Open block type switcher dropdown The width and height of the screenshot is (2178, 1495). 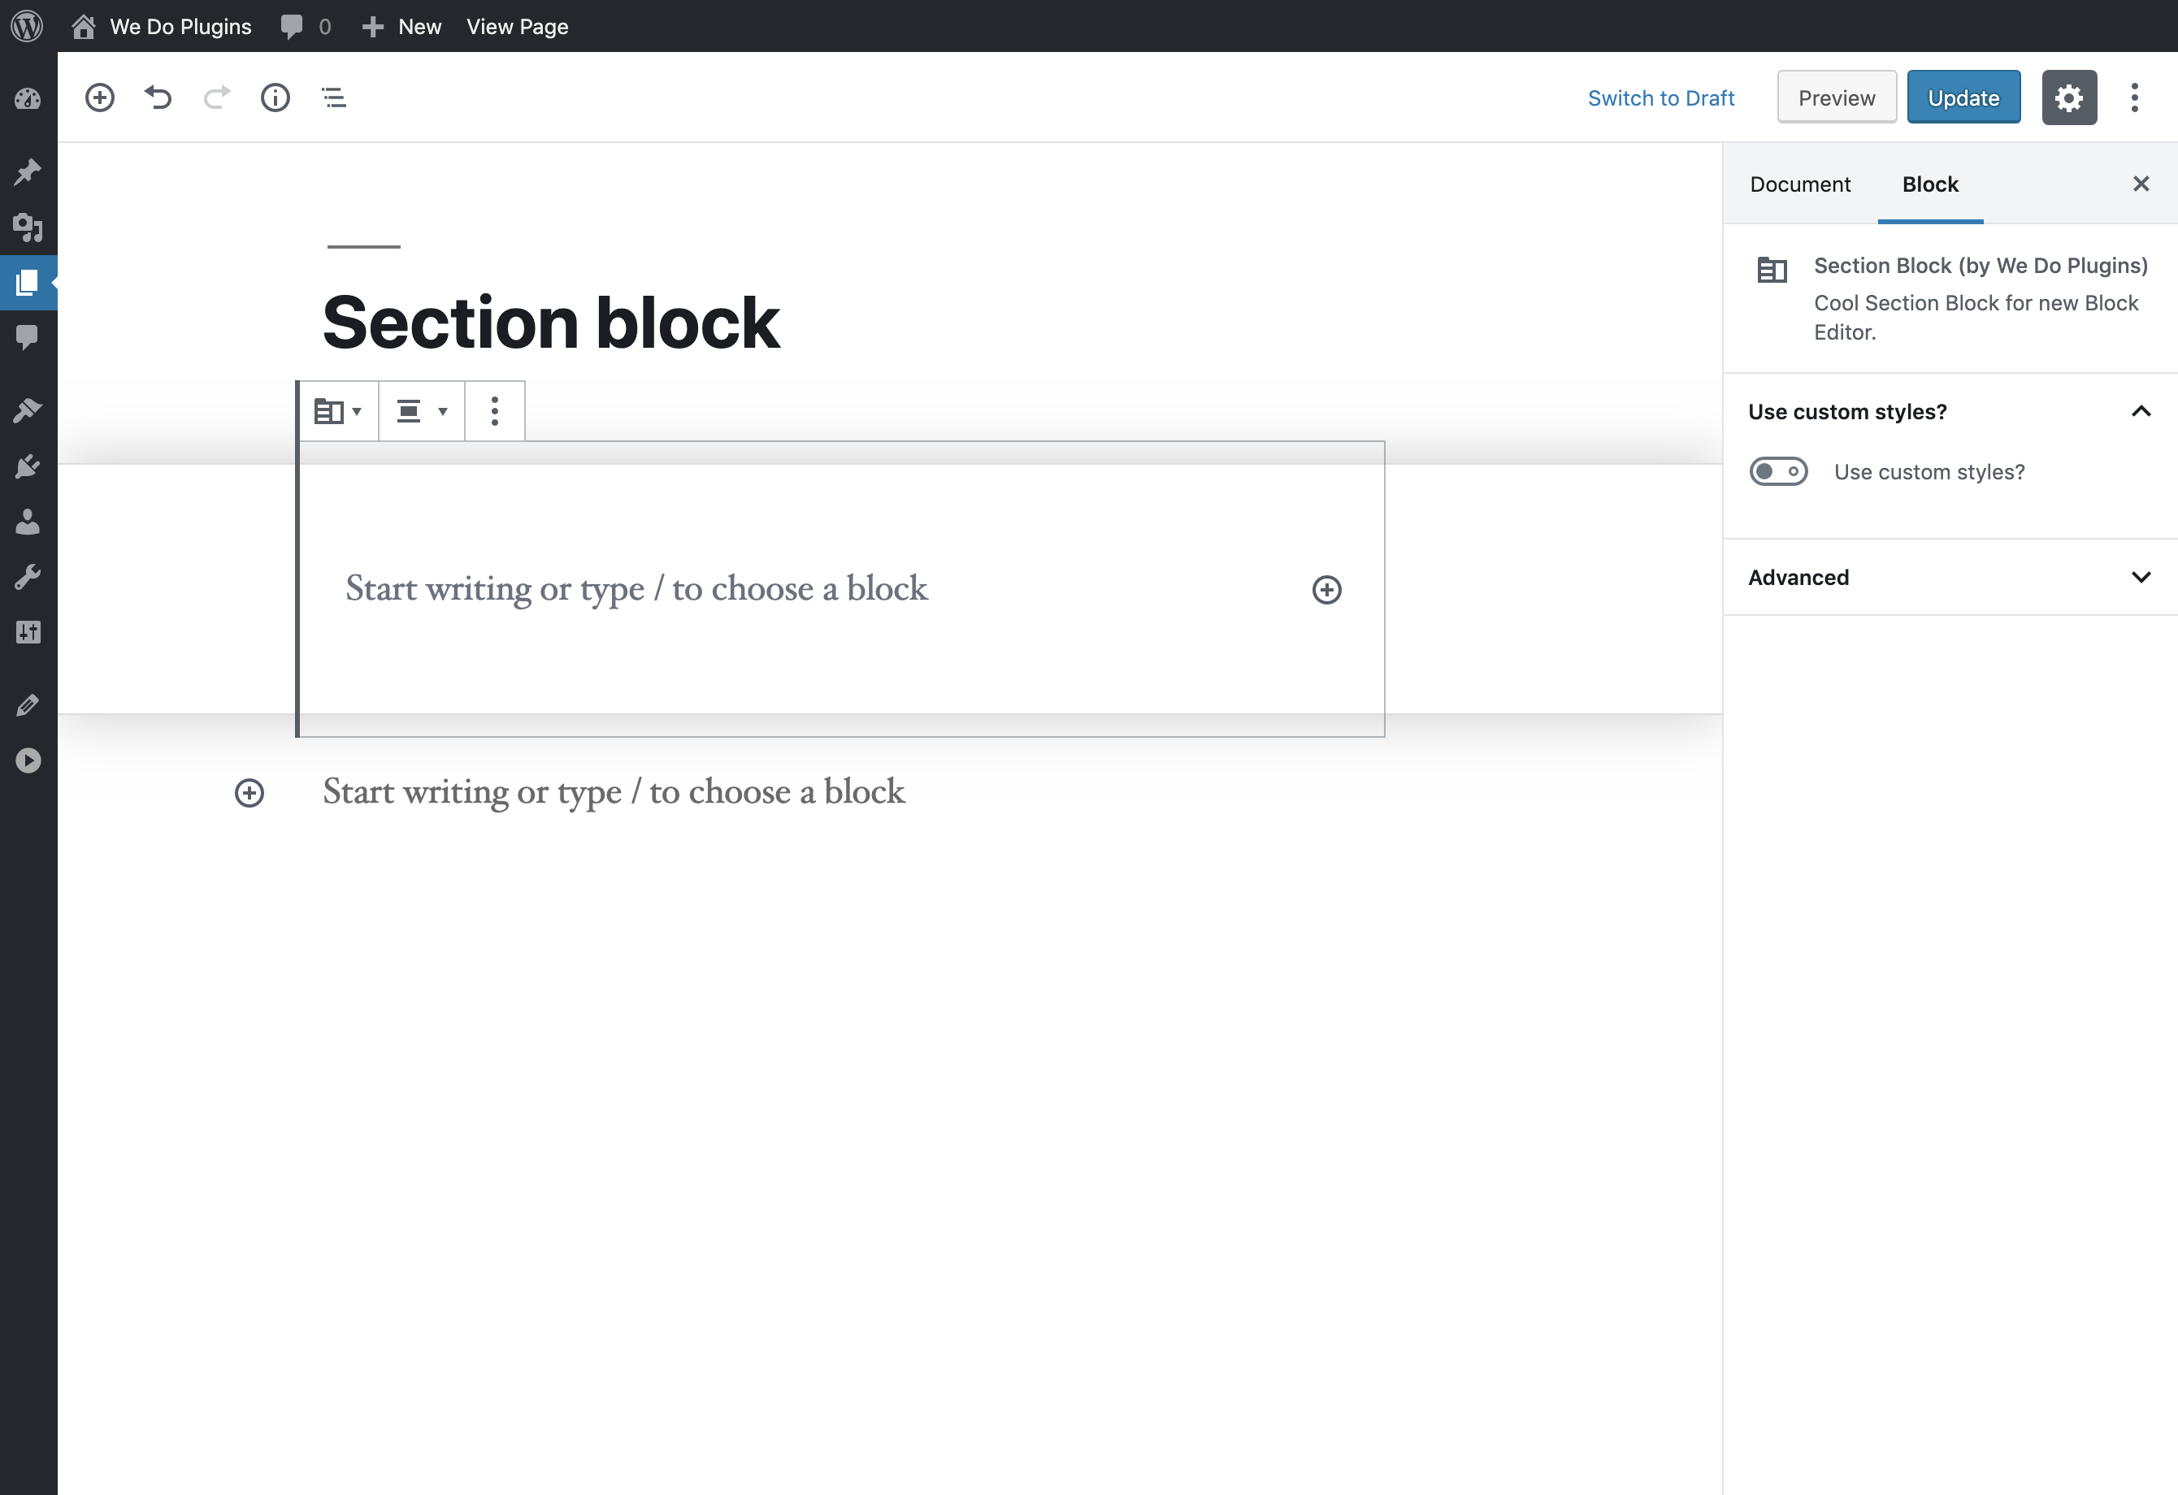(x=337, y=411)
